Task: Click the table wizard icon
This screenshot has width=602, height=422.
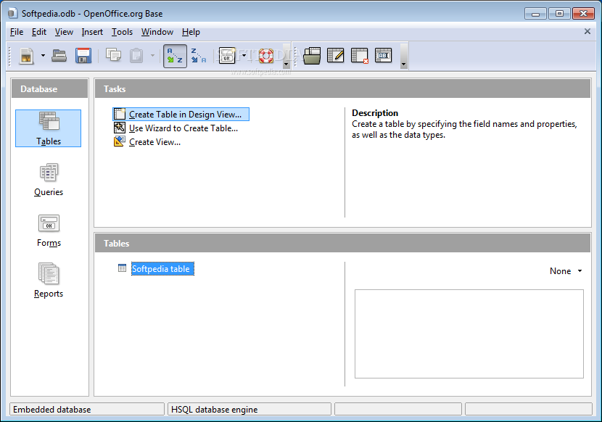Action: coord(120,128)
